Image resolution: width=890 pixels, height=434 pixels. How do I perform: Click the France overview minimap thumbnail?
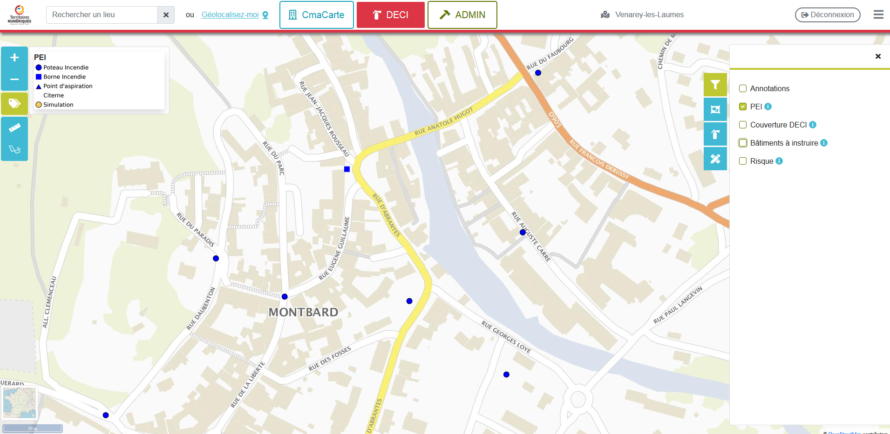point(19,403)
